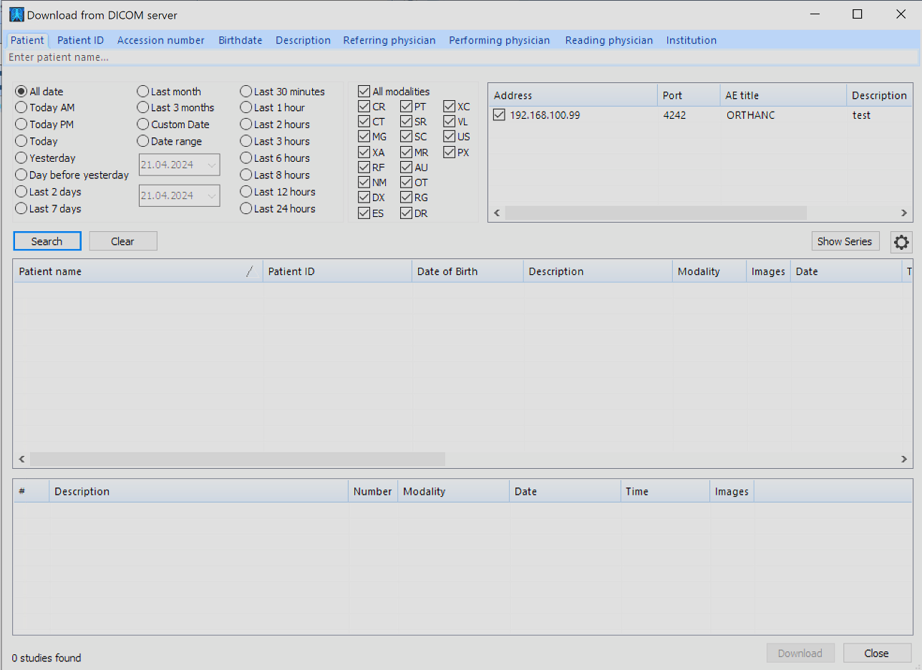Choose the Yesterday radio button
Viewport: 922px width, 670px height.
click(21, 158)
